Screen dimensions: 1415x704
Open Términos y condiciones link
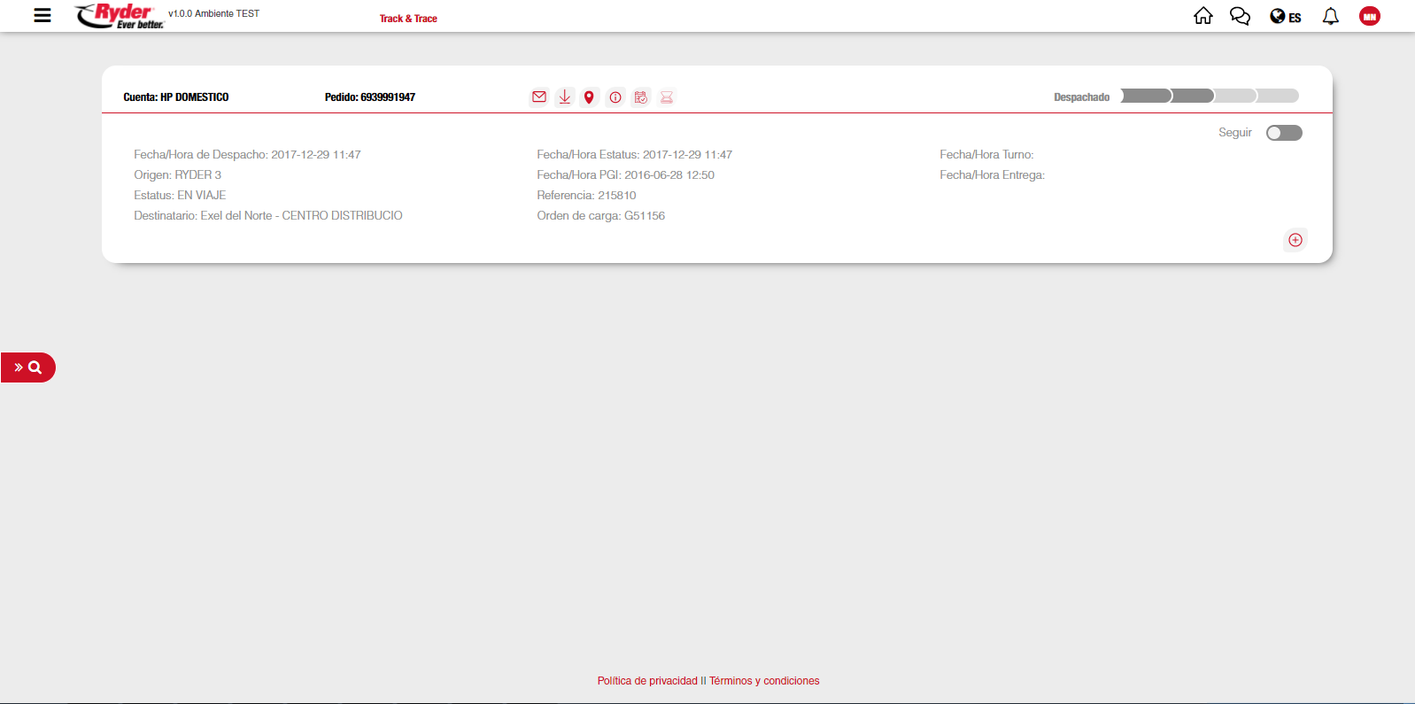764,681
